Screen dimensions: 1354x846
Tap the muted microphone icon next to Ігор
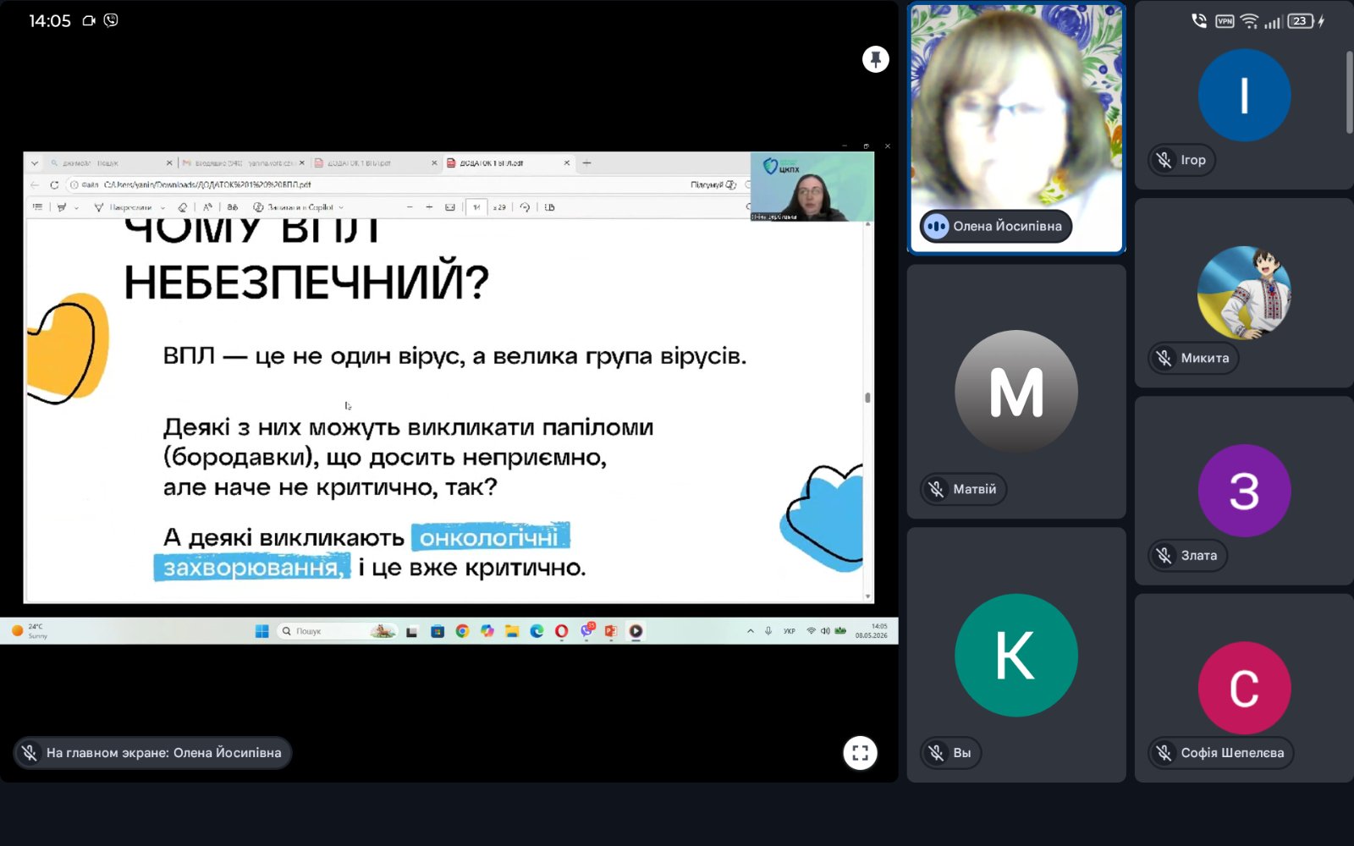click(1164, 160)
